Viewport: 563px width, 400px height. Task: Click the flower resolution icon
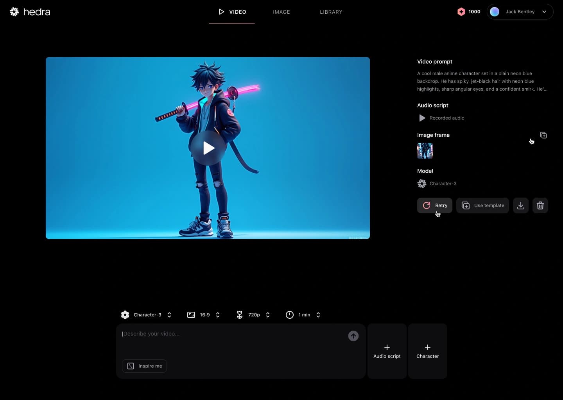240,314
